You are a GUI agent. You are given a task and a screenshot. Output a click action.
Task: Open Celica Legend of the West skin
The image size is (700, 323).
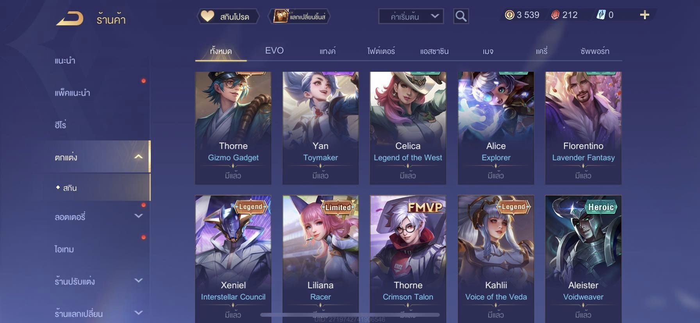(x=408, y=128)
